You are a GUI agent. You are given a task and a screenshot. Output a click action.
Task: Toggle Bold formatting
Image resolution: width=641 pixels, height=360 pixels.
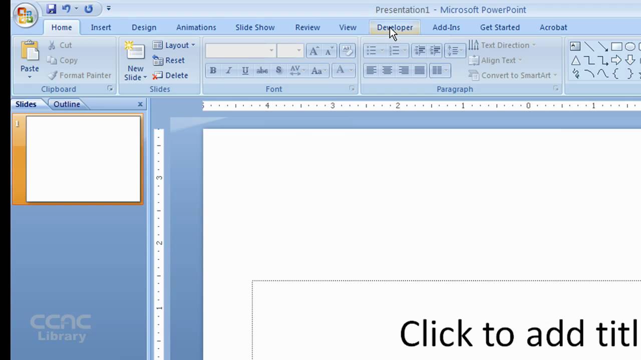[213, 70]
